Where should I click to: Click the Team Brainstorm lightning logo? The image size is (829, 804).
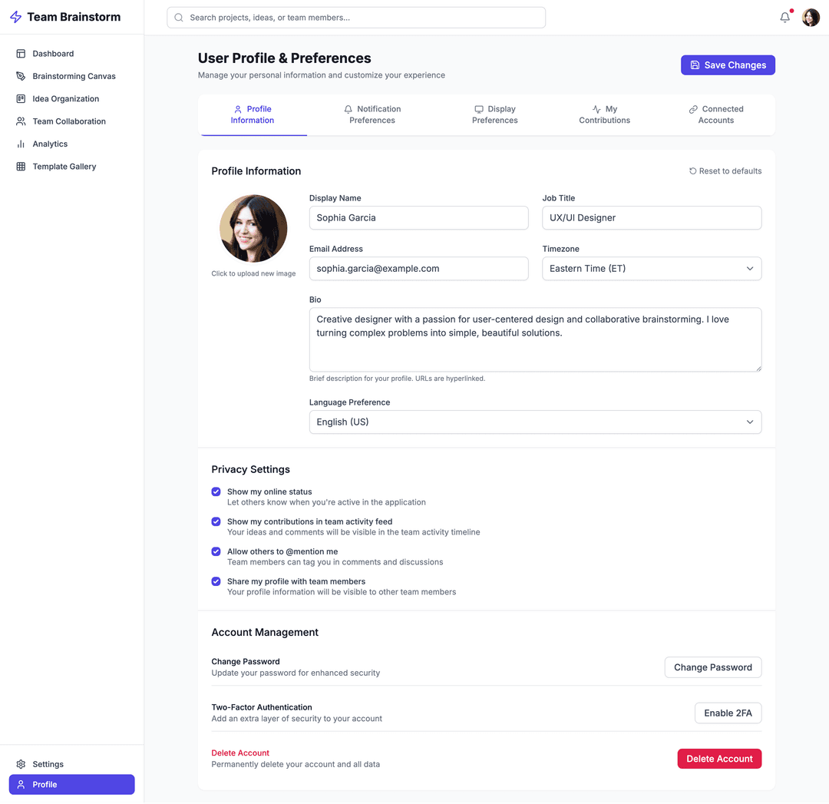point(15,17)
